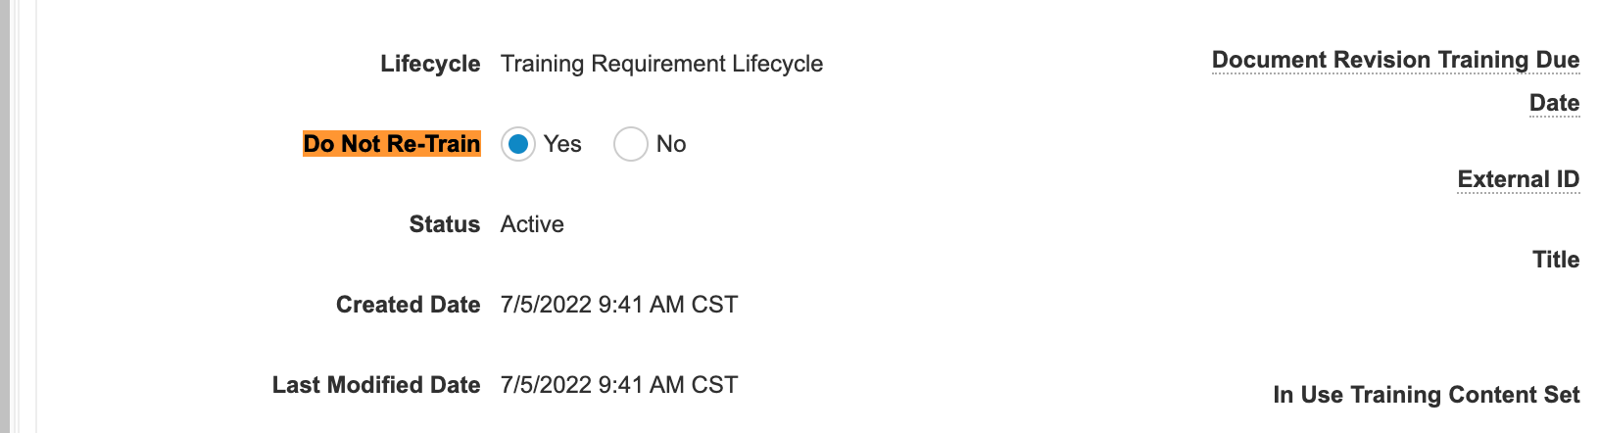This screenshot has width=1599, height=433.
Task: Click the thin vertical panel divider line
Action: click(x=36, y=216)
